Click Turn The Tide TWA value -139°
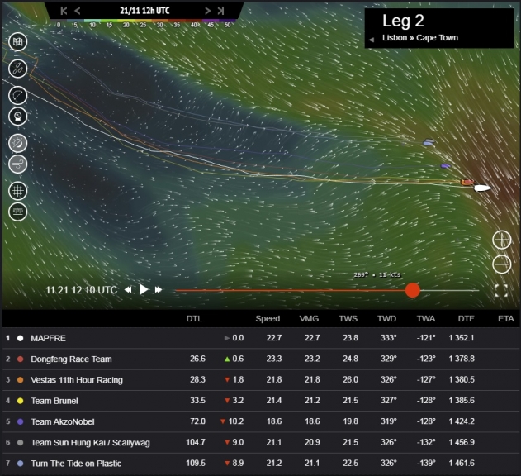The width and height of the screenshot is (521, 476). click(426, 463)
